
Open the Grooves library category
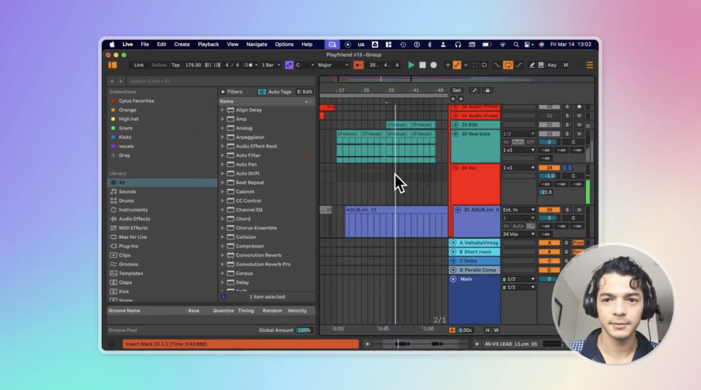point(128,265)
